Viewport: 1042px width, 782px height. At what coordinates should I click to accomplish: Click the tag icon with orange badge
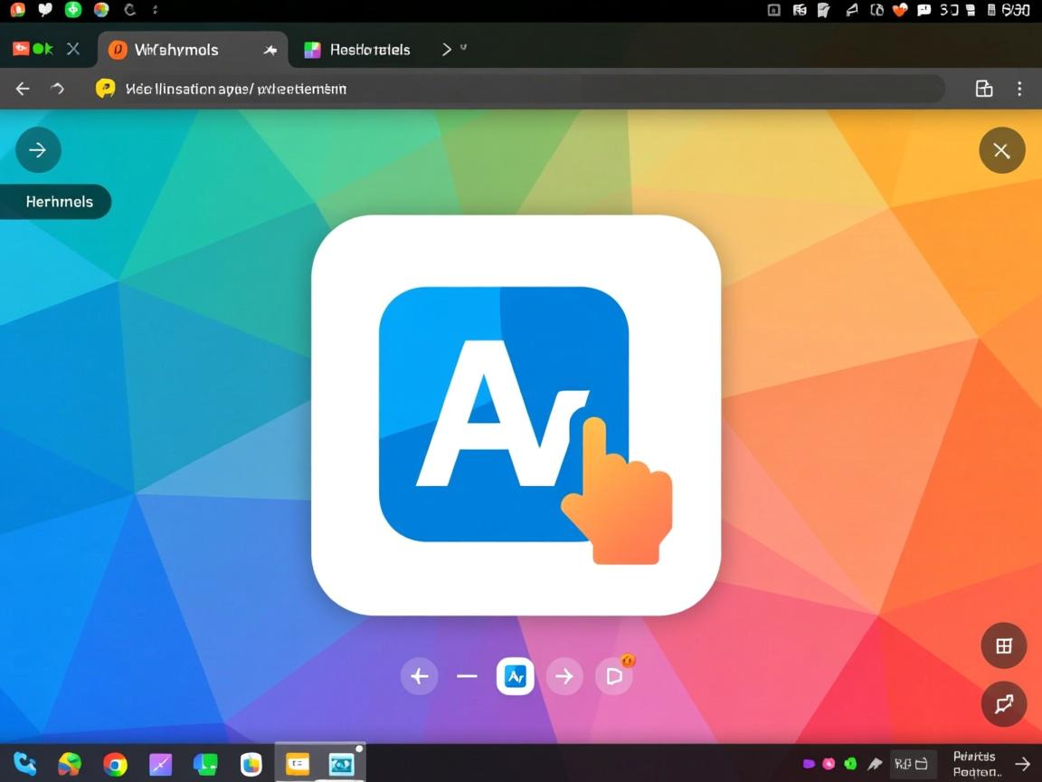[x=615, y=675]
